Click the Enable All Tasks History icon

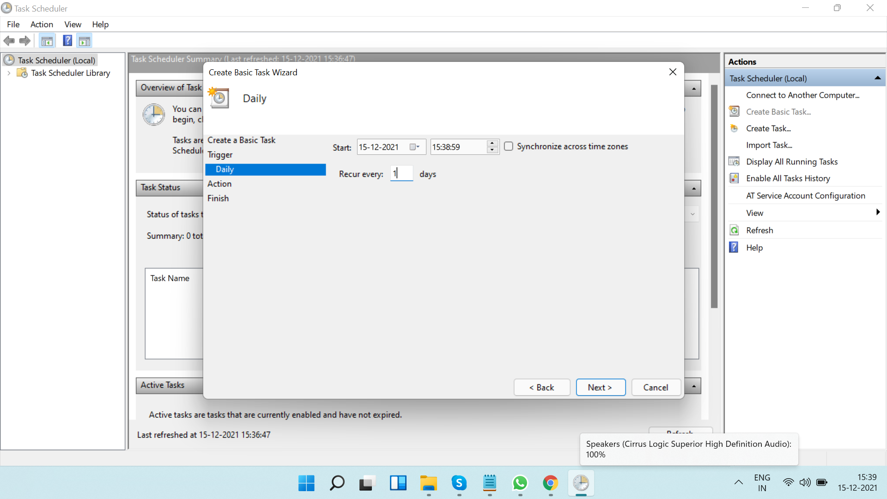[734, 178]
